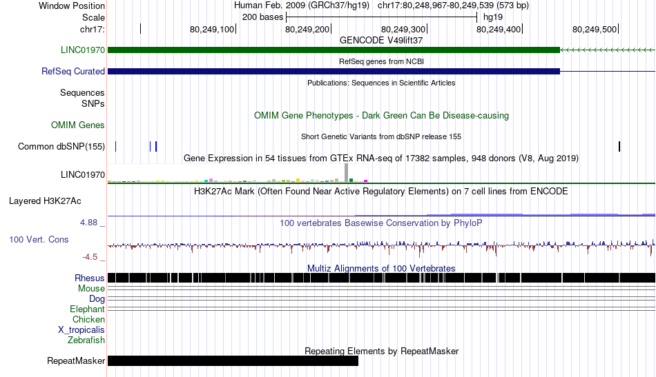Screen dimensions: 656x377
Task: Select the green LINC01970 GENCODE exon bar
Action: (x=334, y=50)
